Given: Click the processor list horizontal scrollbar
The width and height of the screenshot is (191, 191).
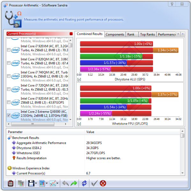Looking at the screenshot, I should click(33, 124).
